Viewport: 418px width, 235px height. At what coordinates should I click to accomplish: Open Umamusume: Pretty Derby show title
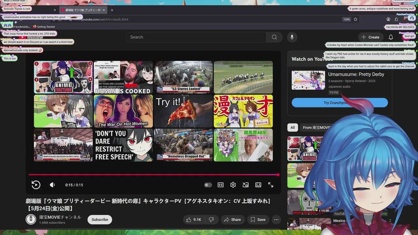click(x=356, y=74)
